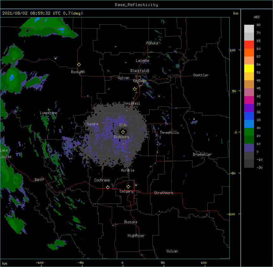Click the Limestone label
This screenshot has height=267, width=273.
[x=48, y=113]
